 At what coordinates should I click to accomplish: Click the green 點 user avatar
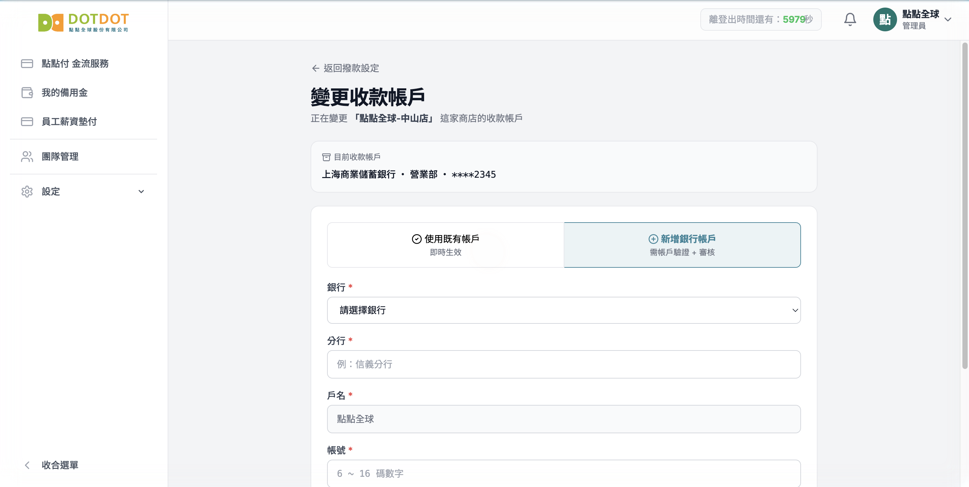coord(885,19)
